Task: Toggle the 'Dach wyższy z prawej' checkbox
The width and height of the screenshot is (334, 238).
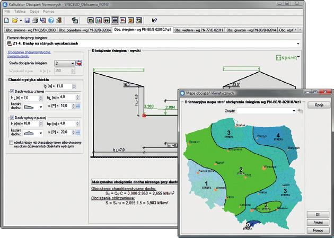Action: click(12, 118)
